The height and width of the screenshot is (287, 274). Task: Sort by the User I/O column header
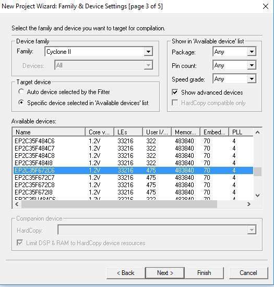coord(157,132)
